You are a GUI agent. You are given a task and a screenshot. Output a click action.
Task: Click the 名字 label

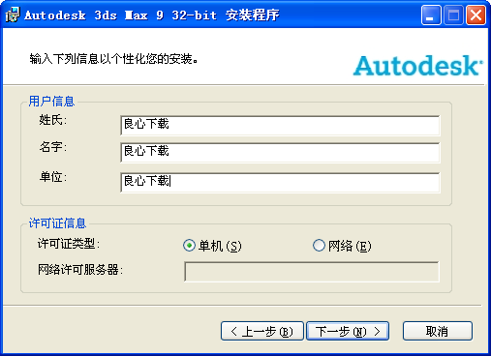pyautogui.click(x=53, y=147)
